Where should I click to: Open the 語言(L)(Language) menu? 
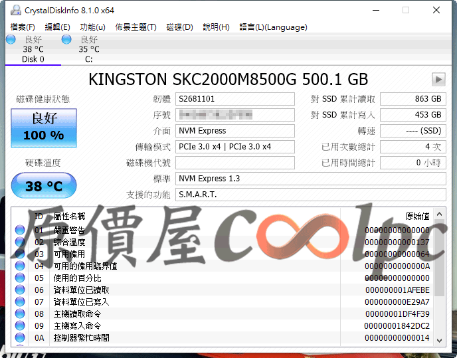pyautogui.click(x=273, y=27)
